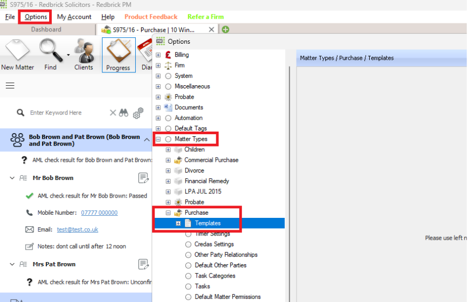Expand the Divorce matter type

168,171
